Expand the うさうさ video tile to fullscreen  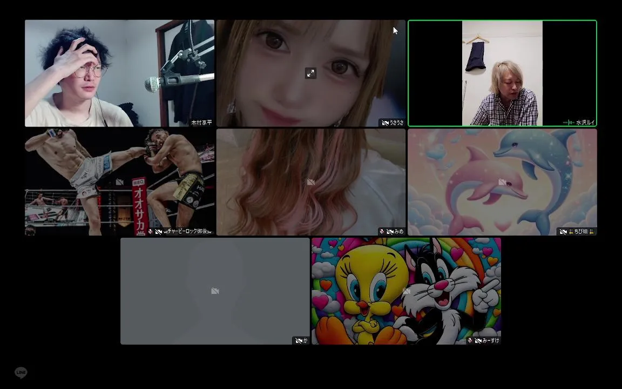310,73
